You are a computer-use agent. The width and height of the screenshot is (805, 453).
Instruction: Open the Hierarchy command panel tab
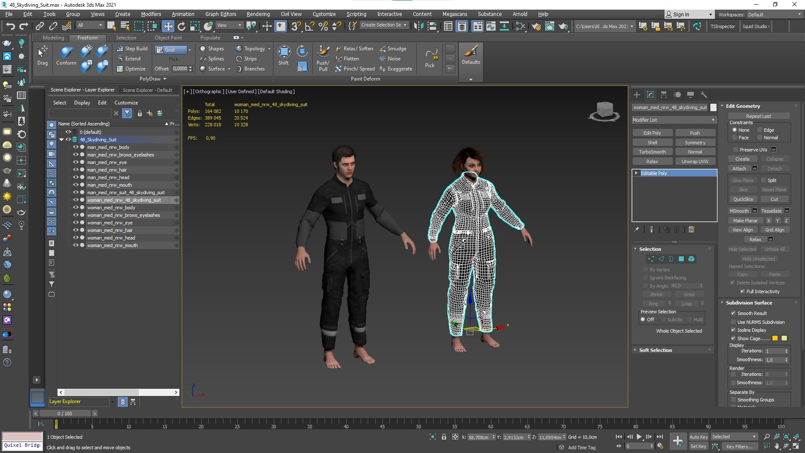tap(664, 95)
